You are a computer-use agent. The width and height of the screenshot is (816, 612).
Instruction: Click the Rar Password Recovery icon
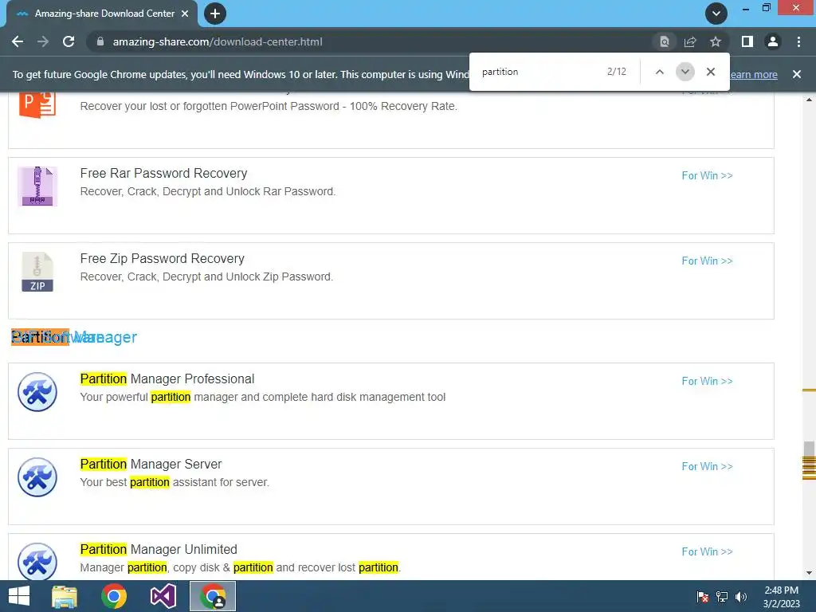pos(37,186)
